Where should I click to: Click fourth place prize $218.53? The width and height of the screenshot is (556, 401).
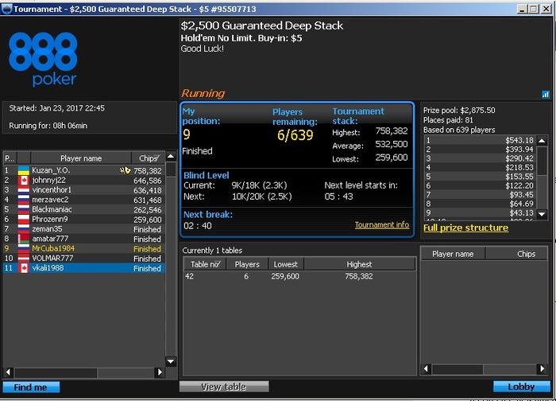click(x=519, y=167)
